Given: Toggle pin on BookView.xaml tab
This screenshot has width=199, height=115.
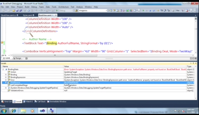Looking at the screenshot, I should coord(53,15).
